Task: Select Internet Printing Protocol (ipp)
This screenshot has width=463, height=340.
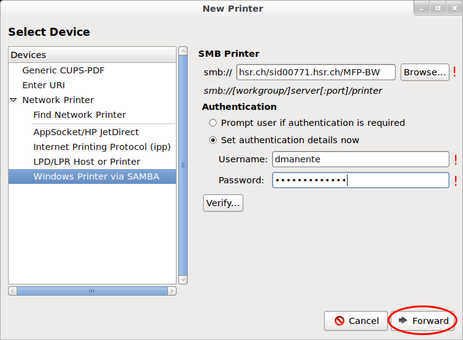Action: 102,147
